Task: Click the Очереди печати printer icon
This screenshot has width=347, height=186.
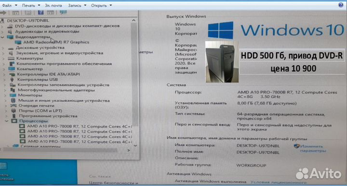Action: pos(13,106)
